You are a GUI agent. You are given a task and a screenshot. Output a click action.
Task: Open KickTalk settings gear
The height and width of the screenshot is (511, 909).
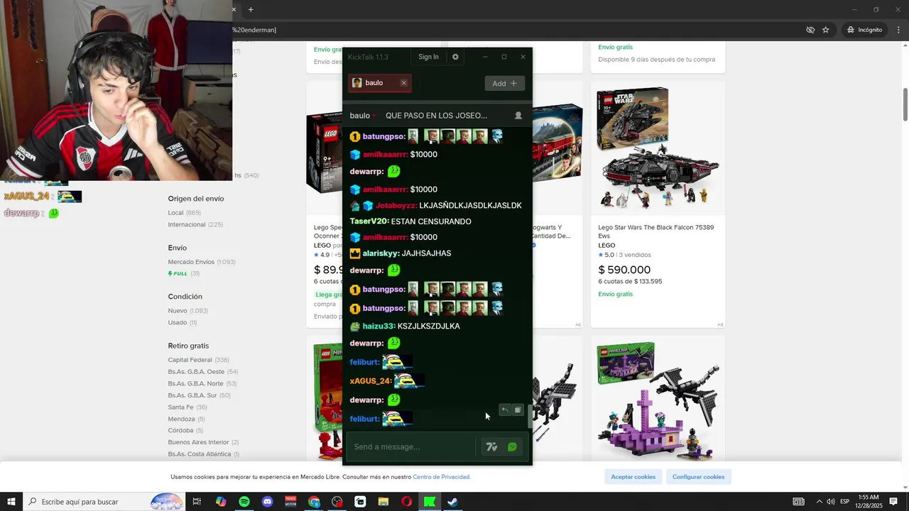click(x=455, y=57)
